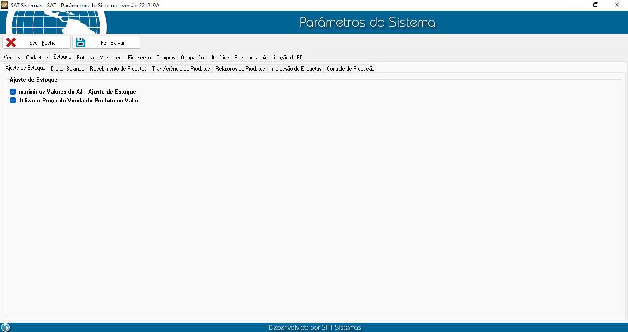Screen dimensions: 628x332
Task: Go to the Financeiro tab
Action: [x=140, y=58]
